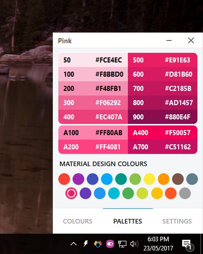Click the lightning bolt tray icon
The width and height of the screenshot is (203, 254).
point(86,244)
